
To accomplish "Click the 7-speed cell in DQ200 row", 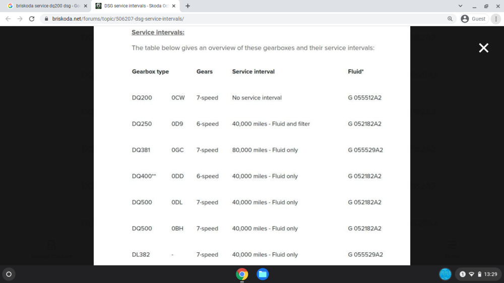I will (207, 98).
